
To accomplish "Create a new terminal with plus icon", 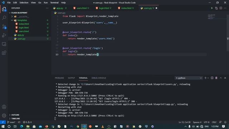I will point(205,78).
